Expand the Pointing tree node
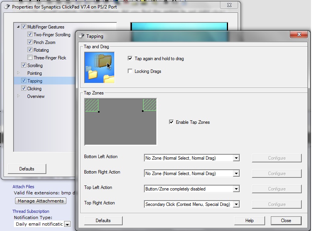The image size is (316, 231). (x=18, y=73)
